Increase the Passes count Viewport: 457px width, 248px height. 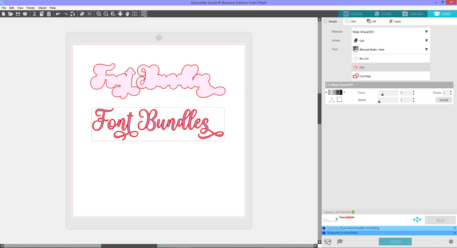[x=451, y=91]
